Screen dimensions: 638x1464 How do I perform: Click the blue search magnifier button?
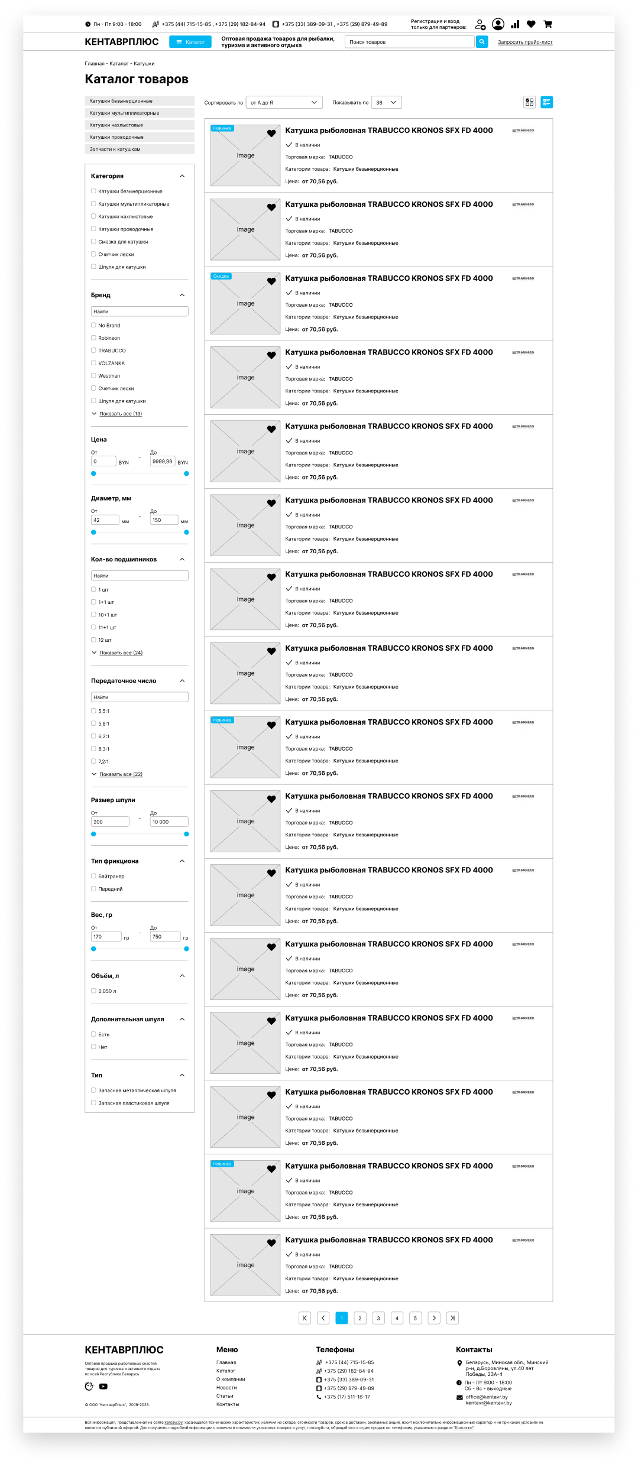click(x=482, y=42)
